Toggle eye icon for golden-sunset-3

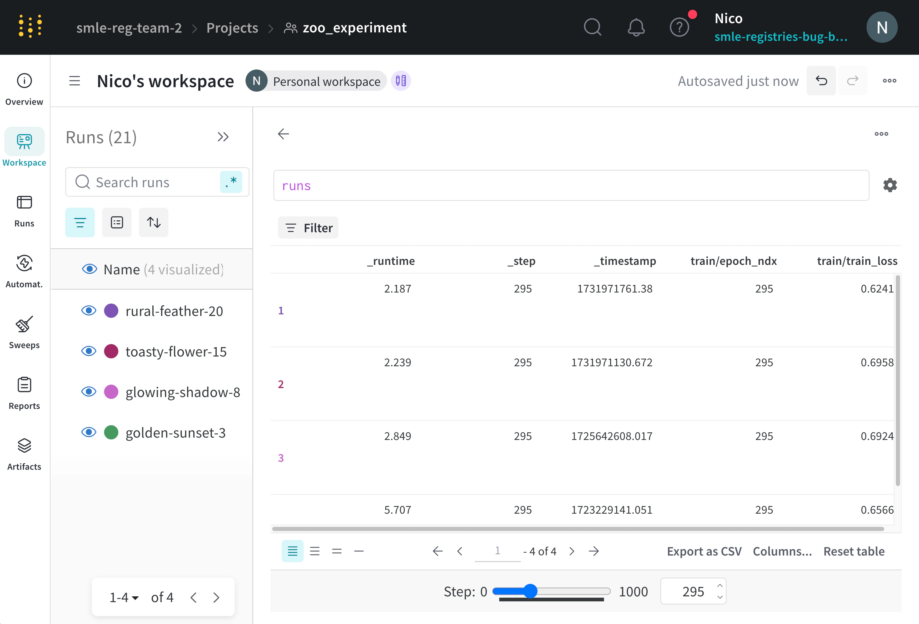click(x=89, y=432)
